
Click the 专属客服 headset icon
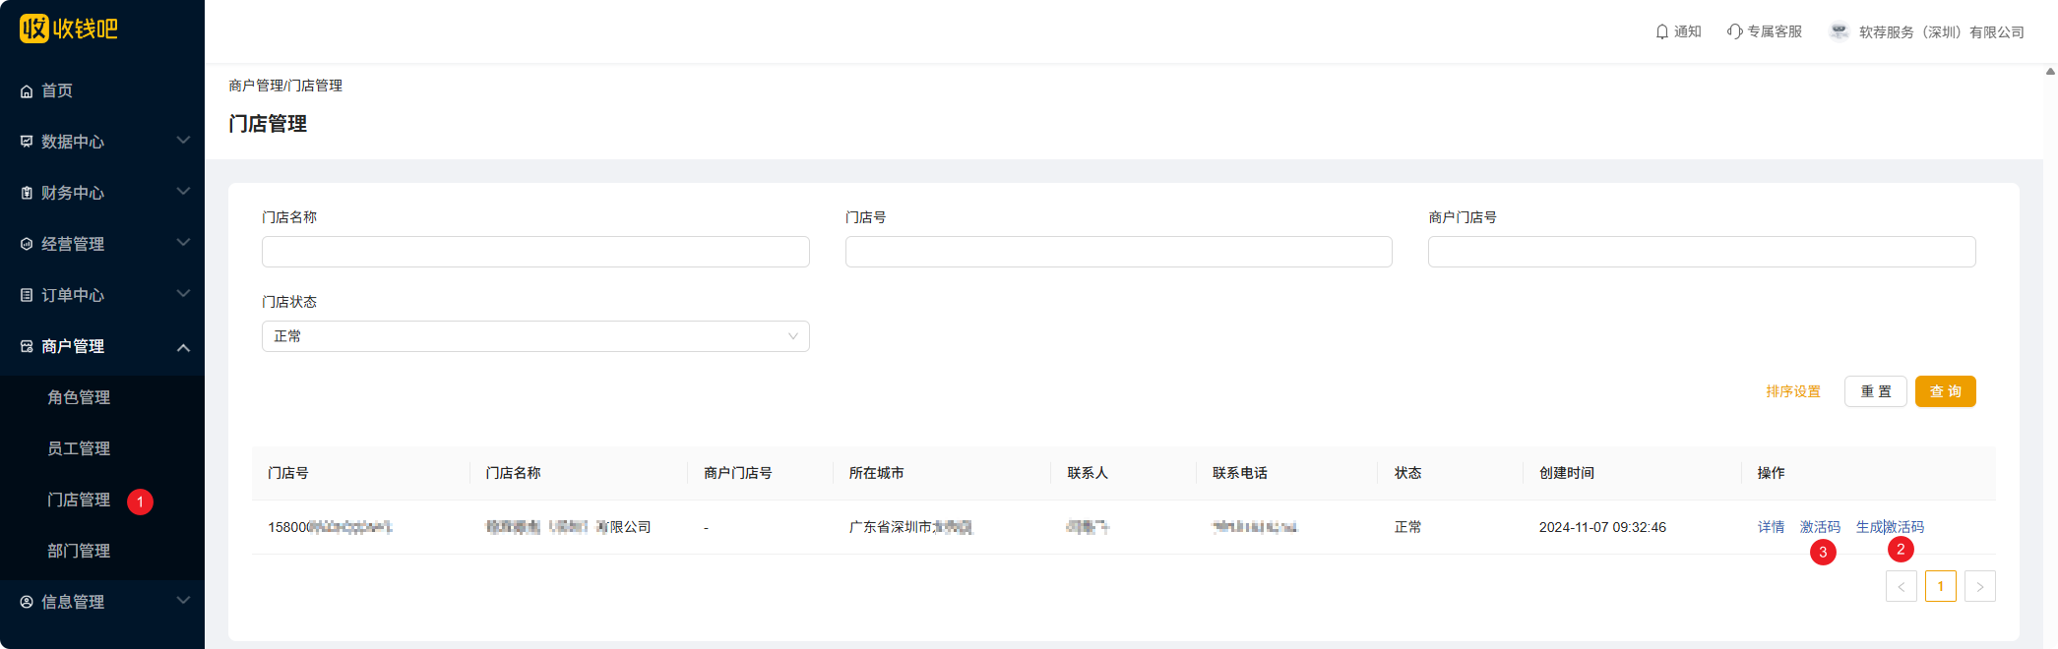point(1735,31)
